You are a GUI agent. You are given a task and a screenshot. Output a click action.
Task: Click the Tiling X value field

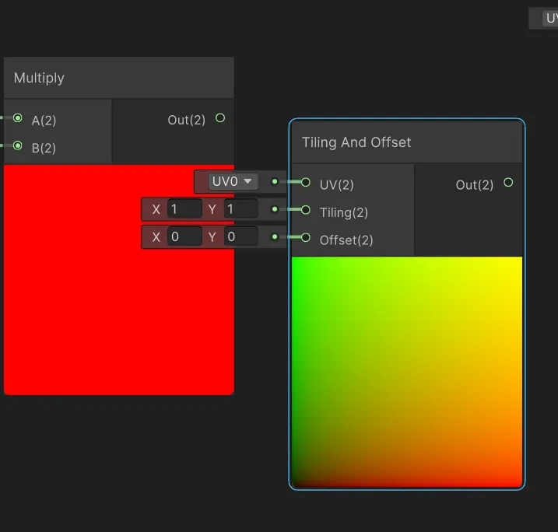point(184,209)
